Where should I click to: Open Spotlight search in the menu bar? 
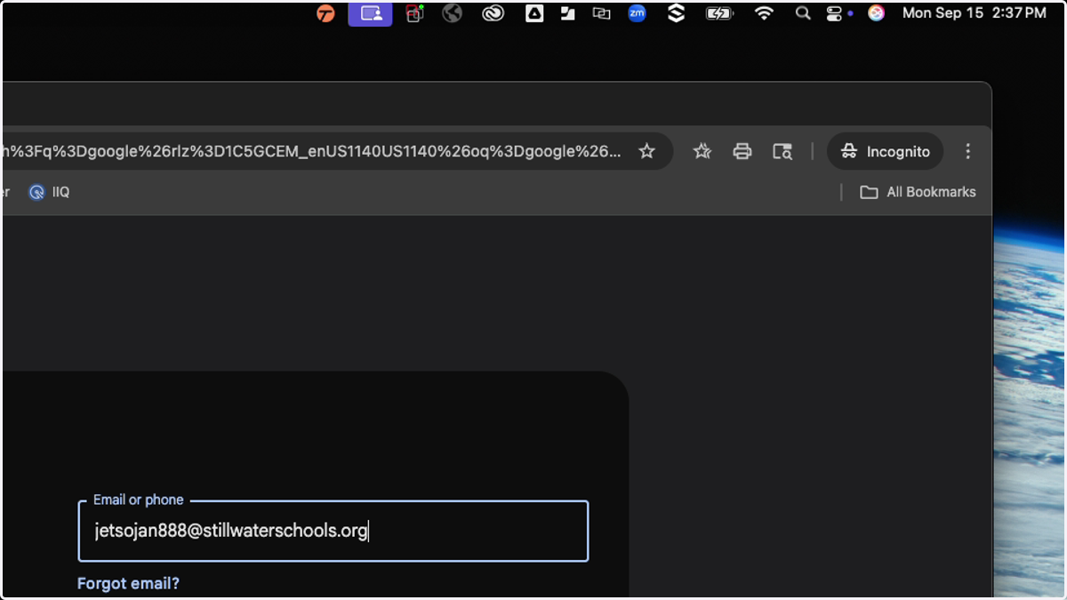803,13
